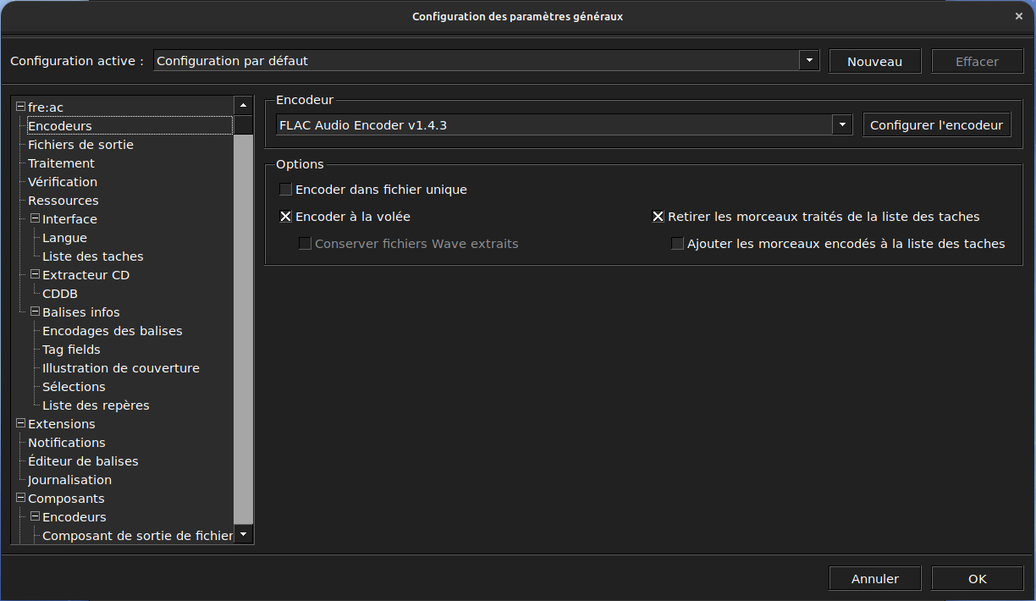Open the FLAC Audio Encoder dropdown
The image size is (1036, 601).
pyautogui.click(x=842, y=125)
